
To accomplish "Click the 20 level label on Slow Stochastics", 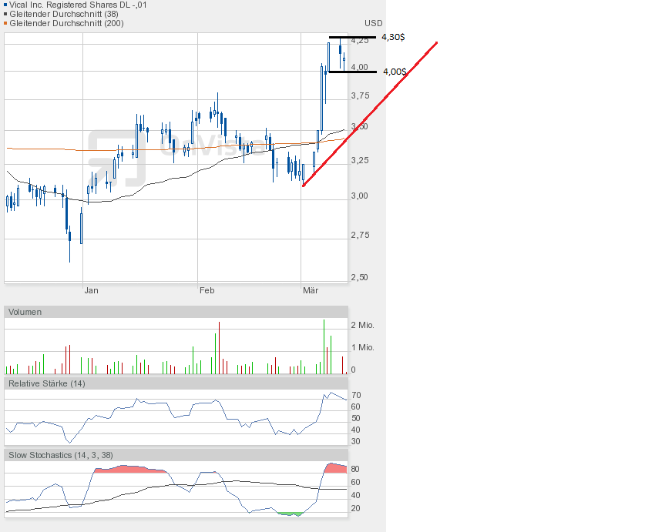I will (355, 508).
